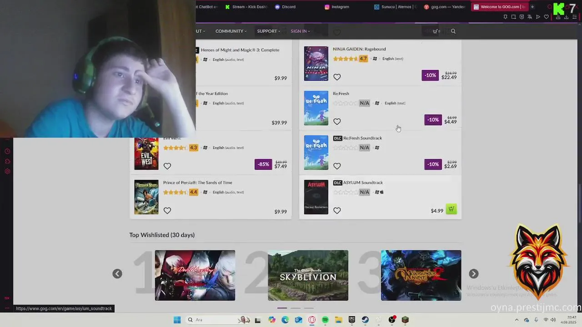Open Spotify from the taskbar
Viewport: 582px width, 327px height.
tap(325, 320)
